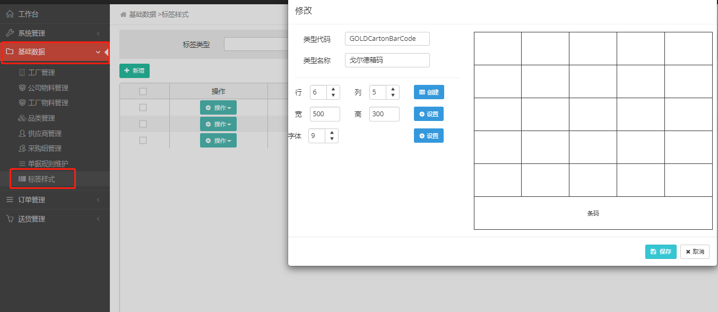
Task: Open 品类管理 menu entry
Action: (x=41, y=118)
